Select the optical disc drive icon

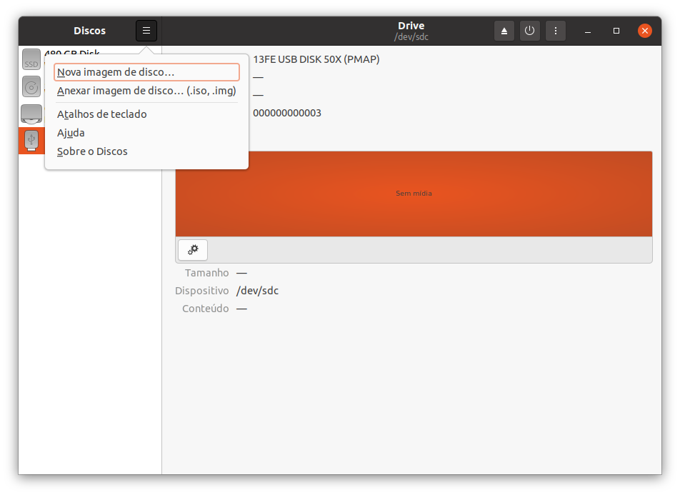point(31,86)
